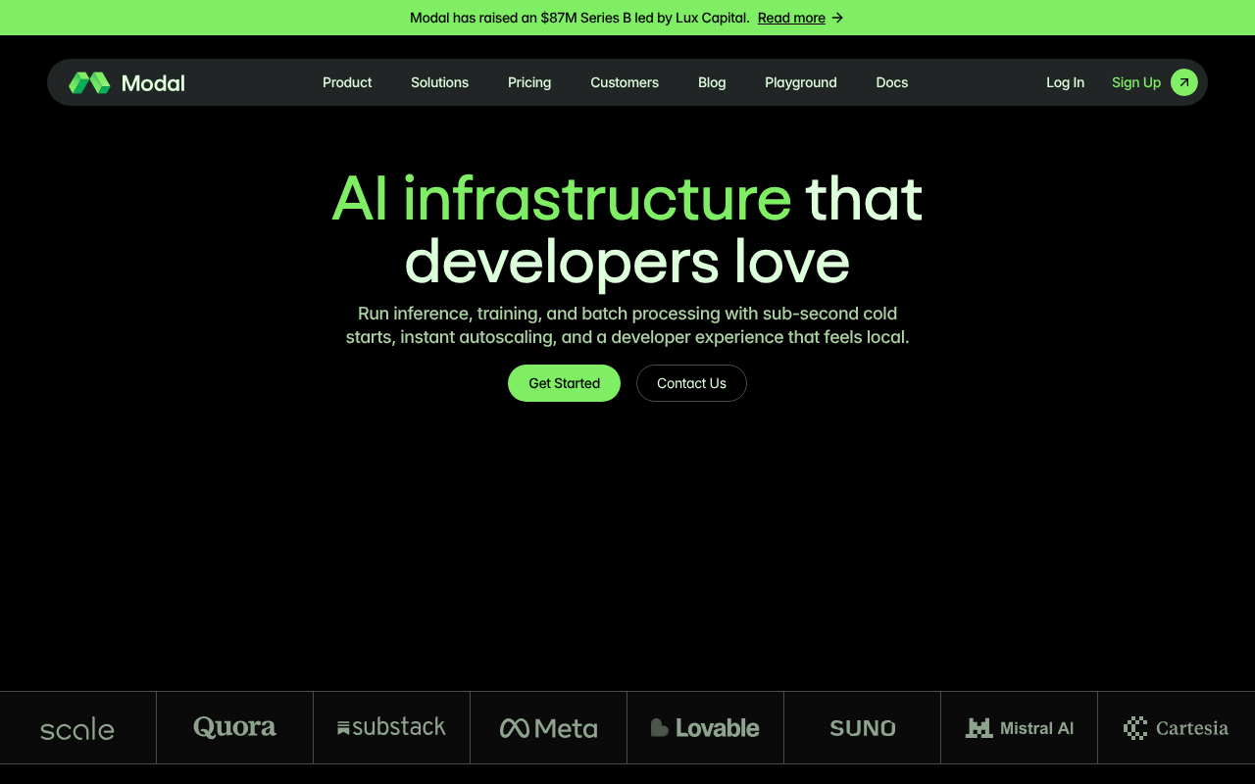Navigate to the Pricing page
The height and width of the screenshot is (784, 1255).
529,82
